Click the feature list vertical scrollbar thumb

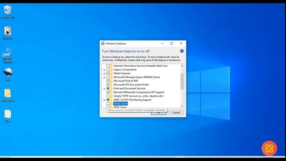182,81
